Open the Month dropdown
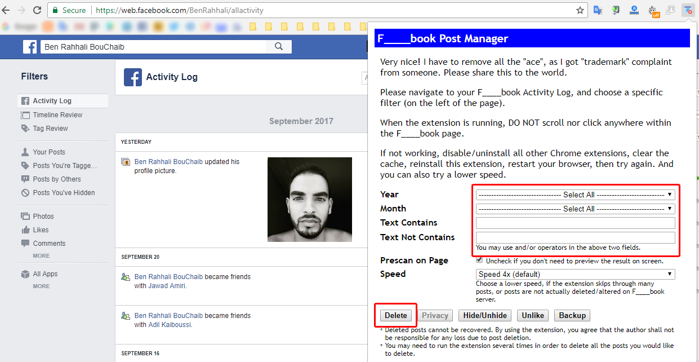 (576, 209)
